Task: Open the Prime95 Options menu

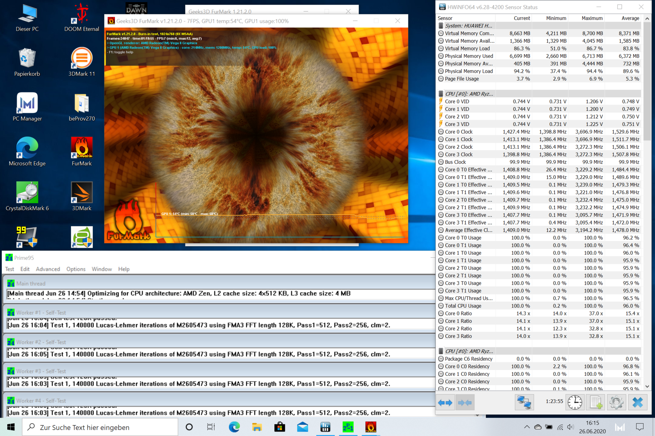Action: tap(76, 269)
